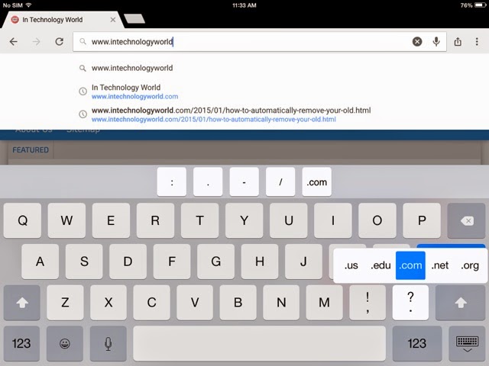Choose the www.intechnologyworld search suggestion
This screenshot has width=489, height=366.
tap(132, 68)
